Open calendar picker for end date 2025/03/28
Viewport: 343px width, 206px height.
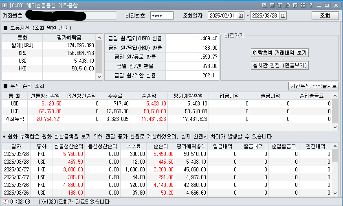(283, 15)
